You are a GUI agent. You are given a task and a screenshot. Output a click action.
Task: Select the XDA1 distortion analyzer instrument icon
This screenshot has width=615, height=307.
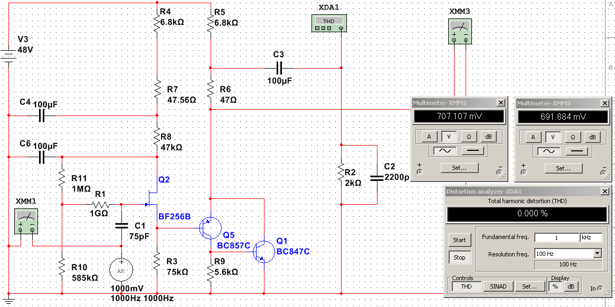pyautogui.click(x=329, y=23)
